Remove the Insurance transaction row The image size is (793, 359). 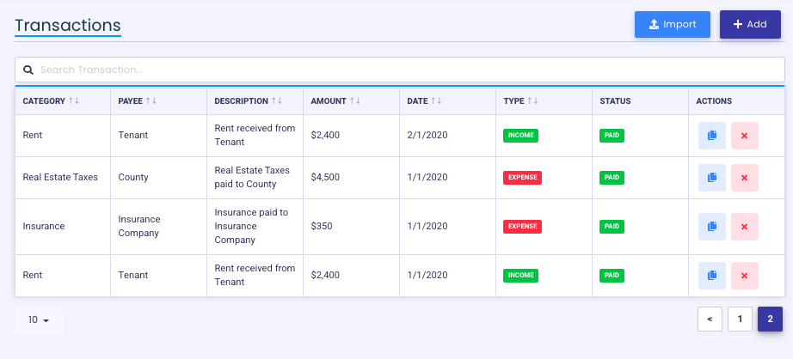(x=745, y=227)
